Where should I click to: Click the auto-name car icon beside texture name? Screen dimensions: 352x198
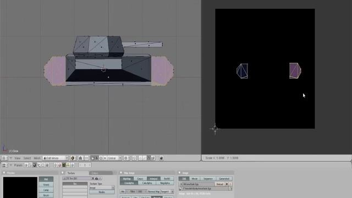(x=97, y=178)
